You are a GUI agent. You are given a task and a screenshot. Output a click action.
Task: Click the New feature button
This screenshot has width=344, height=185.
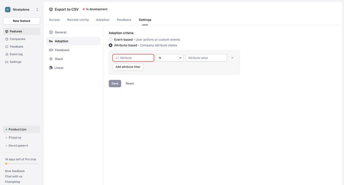(21, 21)
